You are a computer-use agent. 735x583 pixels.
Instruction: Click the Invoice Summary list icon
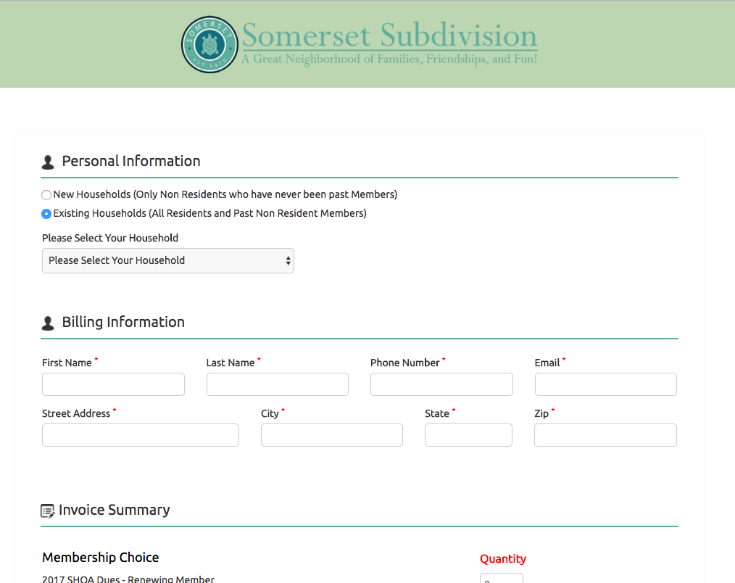48,511
